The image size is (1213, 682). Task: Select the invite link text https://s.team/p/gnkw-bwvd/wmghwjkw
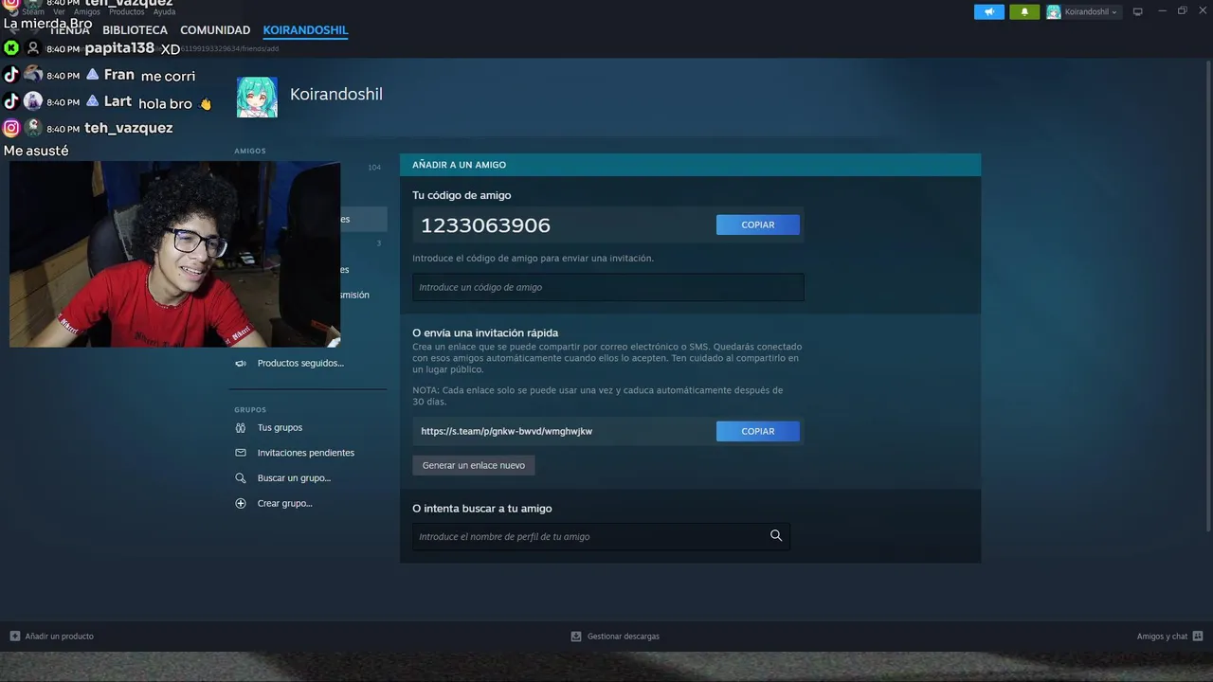tap(507, 431)
